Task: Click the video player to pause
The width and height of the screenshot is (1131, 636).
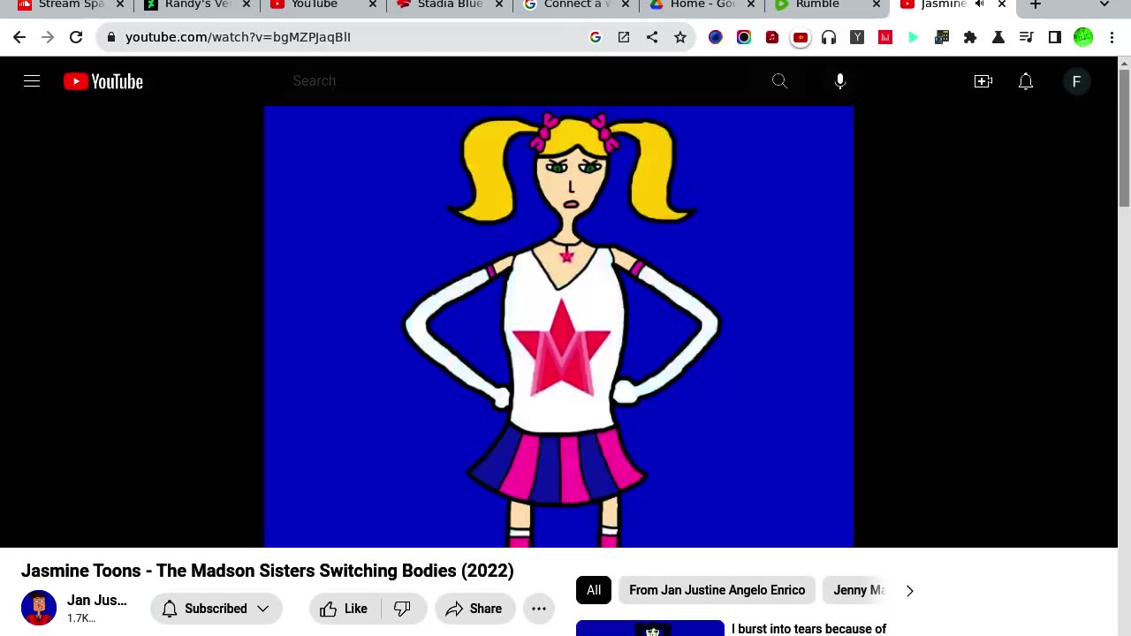Action: (558, 327)
